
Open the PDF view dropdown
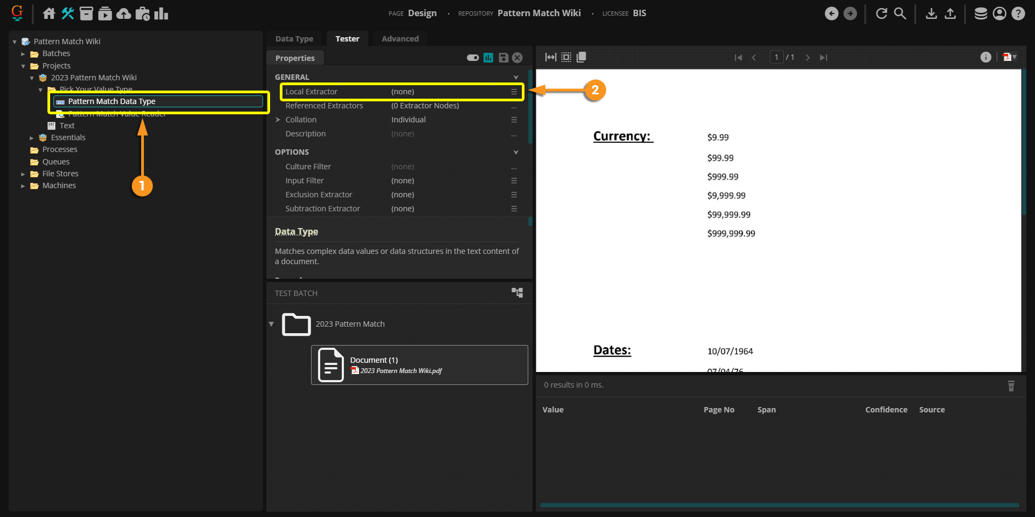(1010, 57)
